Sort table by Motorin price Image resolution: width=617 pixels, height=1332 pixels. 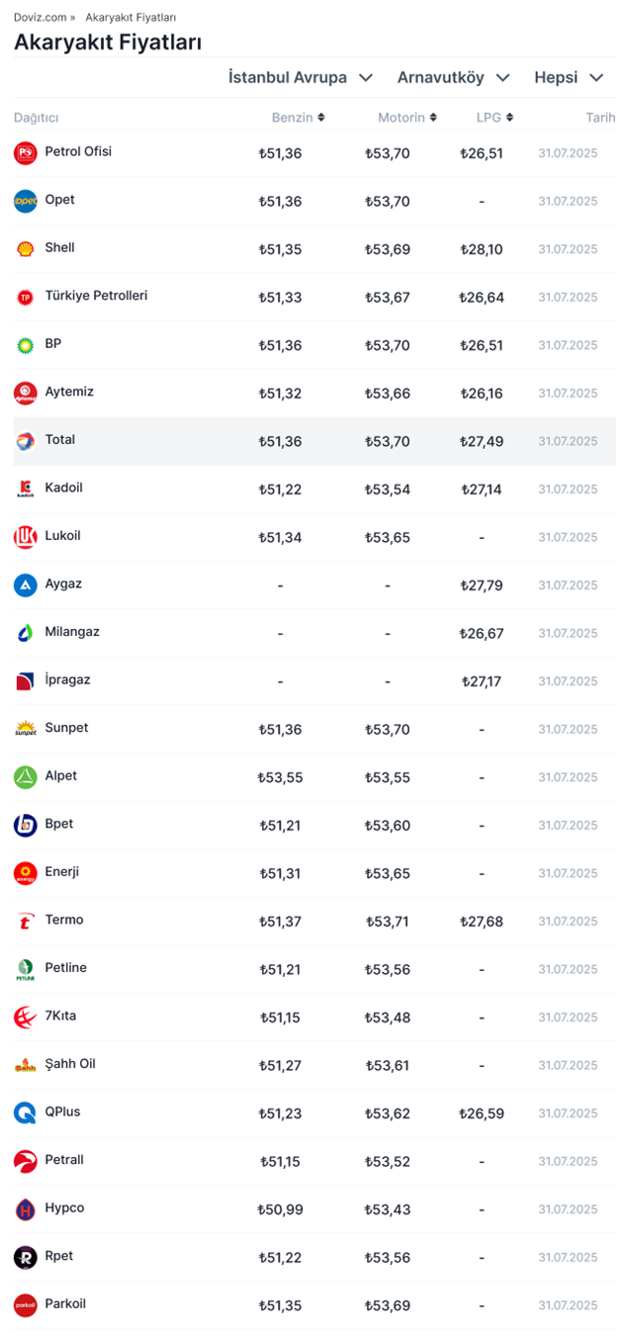click(406, 118)
